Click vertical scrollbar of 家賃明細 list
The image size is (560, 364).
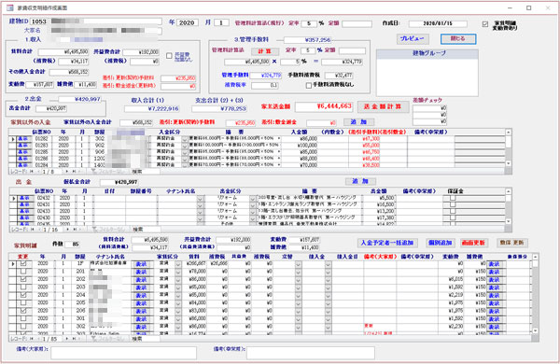click(x=535, y=294)
